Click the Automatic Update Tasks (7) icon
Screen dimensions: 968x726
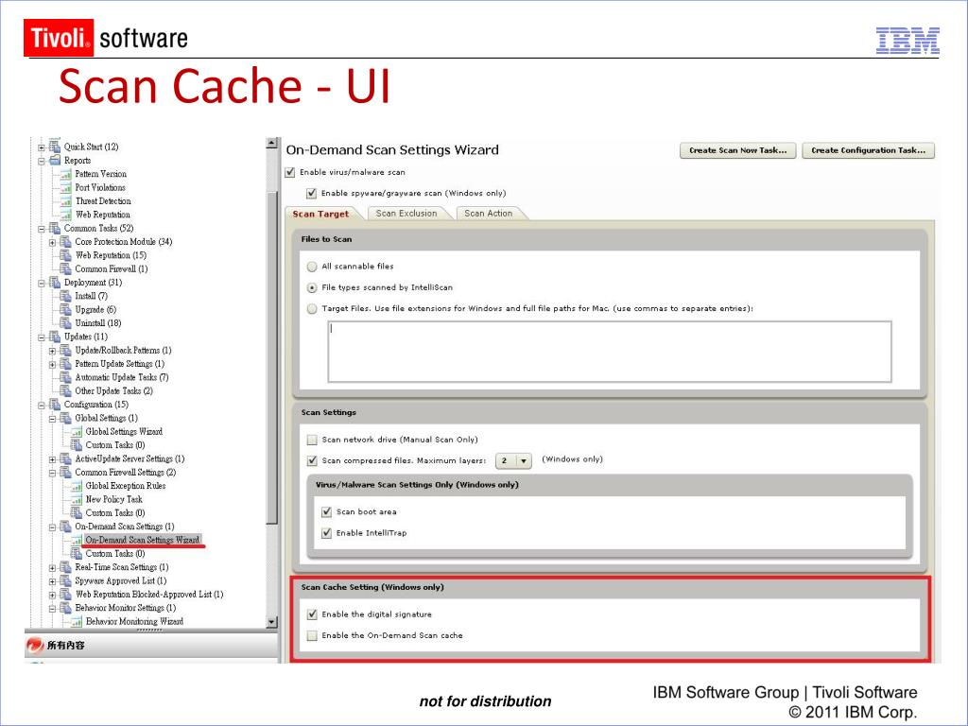pos(65,377)
